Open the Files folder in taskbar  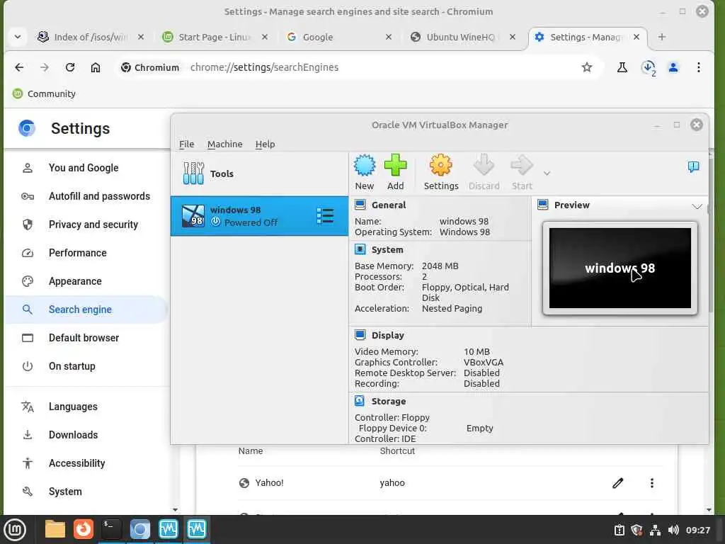coord(55,529)
